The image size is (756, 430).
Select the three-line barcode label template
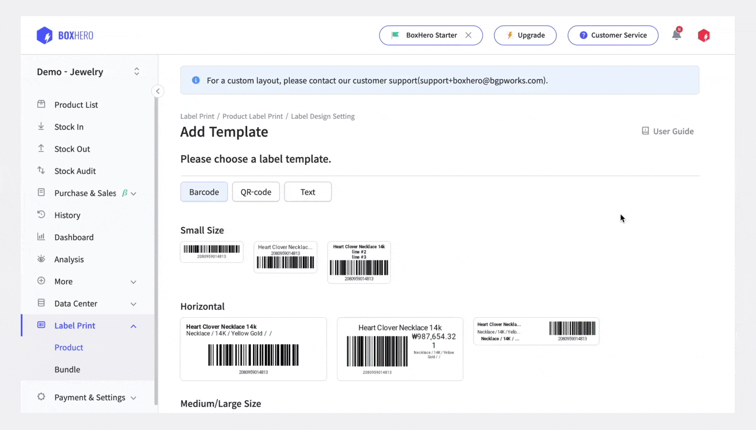coord(359,262)
